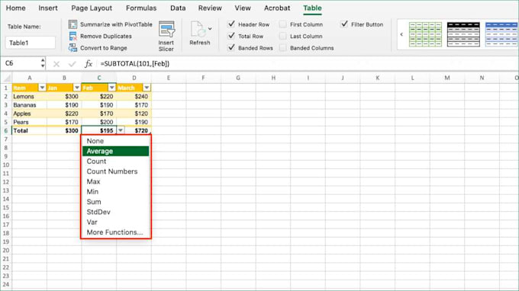This screenshot has height=291, width=519.
Task: Open the Page Layout tab
Action: click(92, 8)
